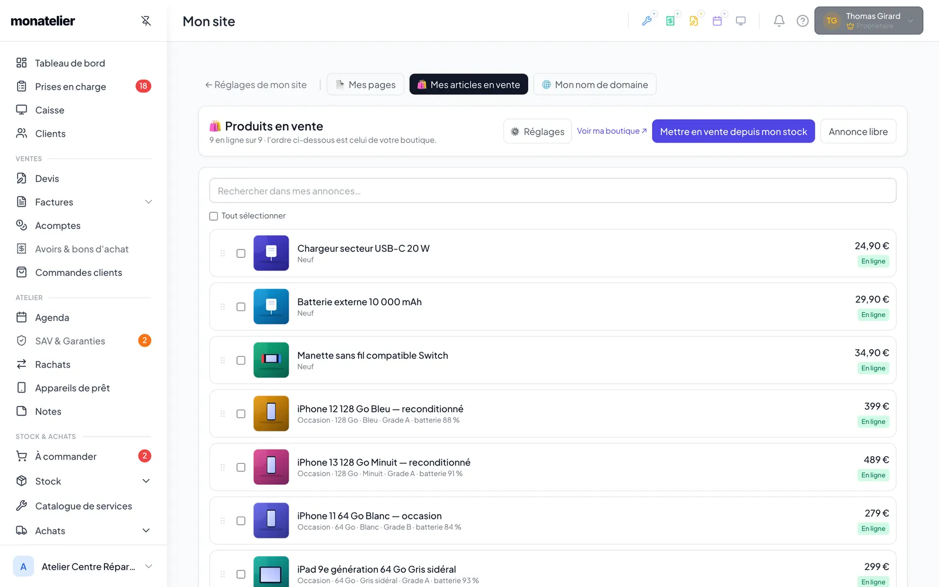Open the Thomas Girard account menu
The width and height of the screenshot is (939, 587).
click(x=869, y=21)
